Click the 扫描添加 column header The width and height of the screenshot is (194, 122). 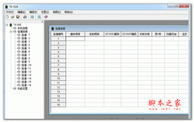coord(171,34)
